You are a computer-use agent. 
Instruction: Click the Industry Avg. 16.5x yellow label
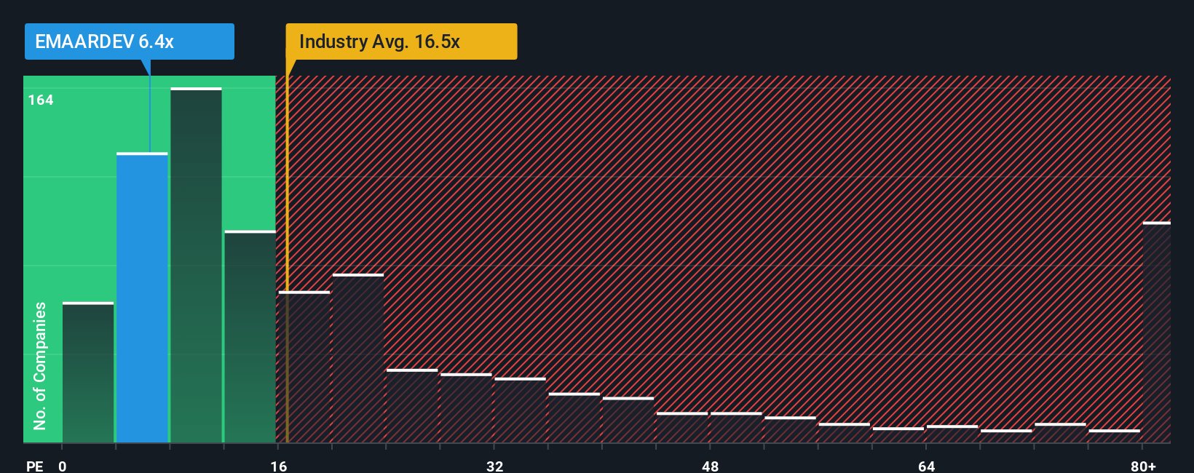tap(401, 41)
